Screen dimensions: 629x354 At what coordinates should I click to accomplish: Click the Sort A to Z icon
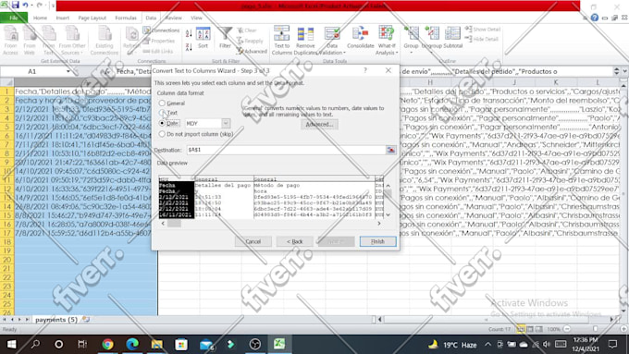189,33
